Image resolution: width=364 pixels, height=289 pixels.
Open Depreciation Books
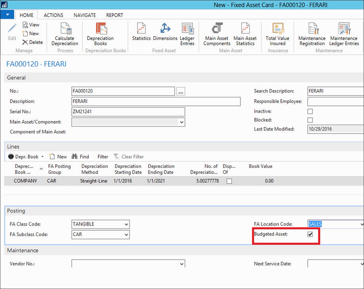pos(100,34)
